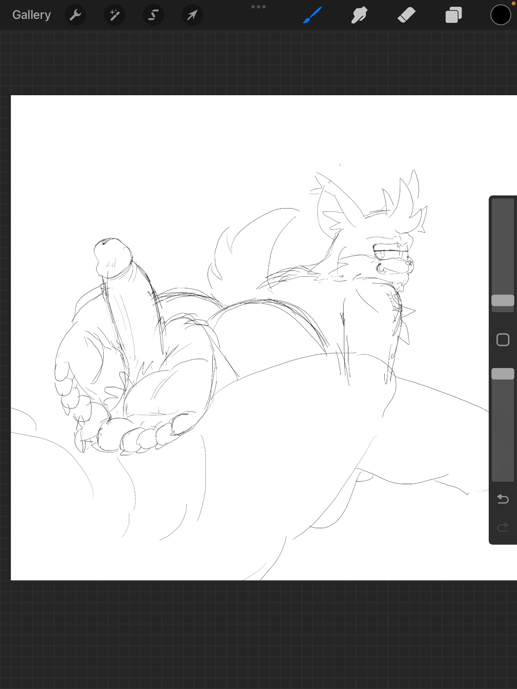
Task: Undo the last stroke
Action: 503,499
